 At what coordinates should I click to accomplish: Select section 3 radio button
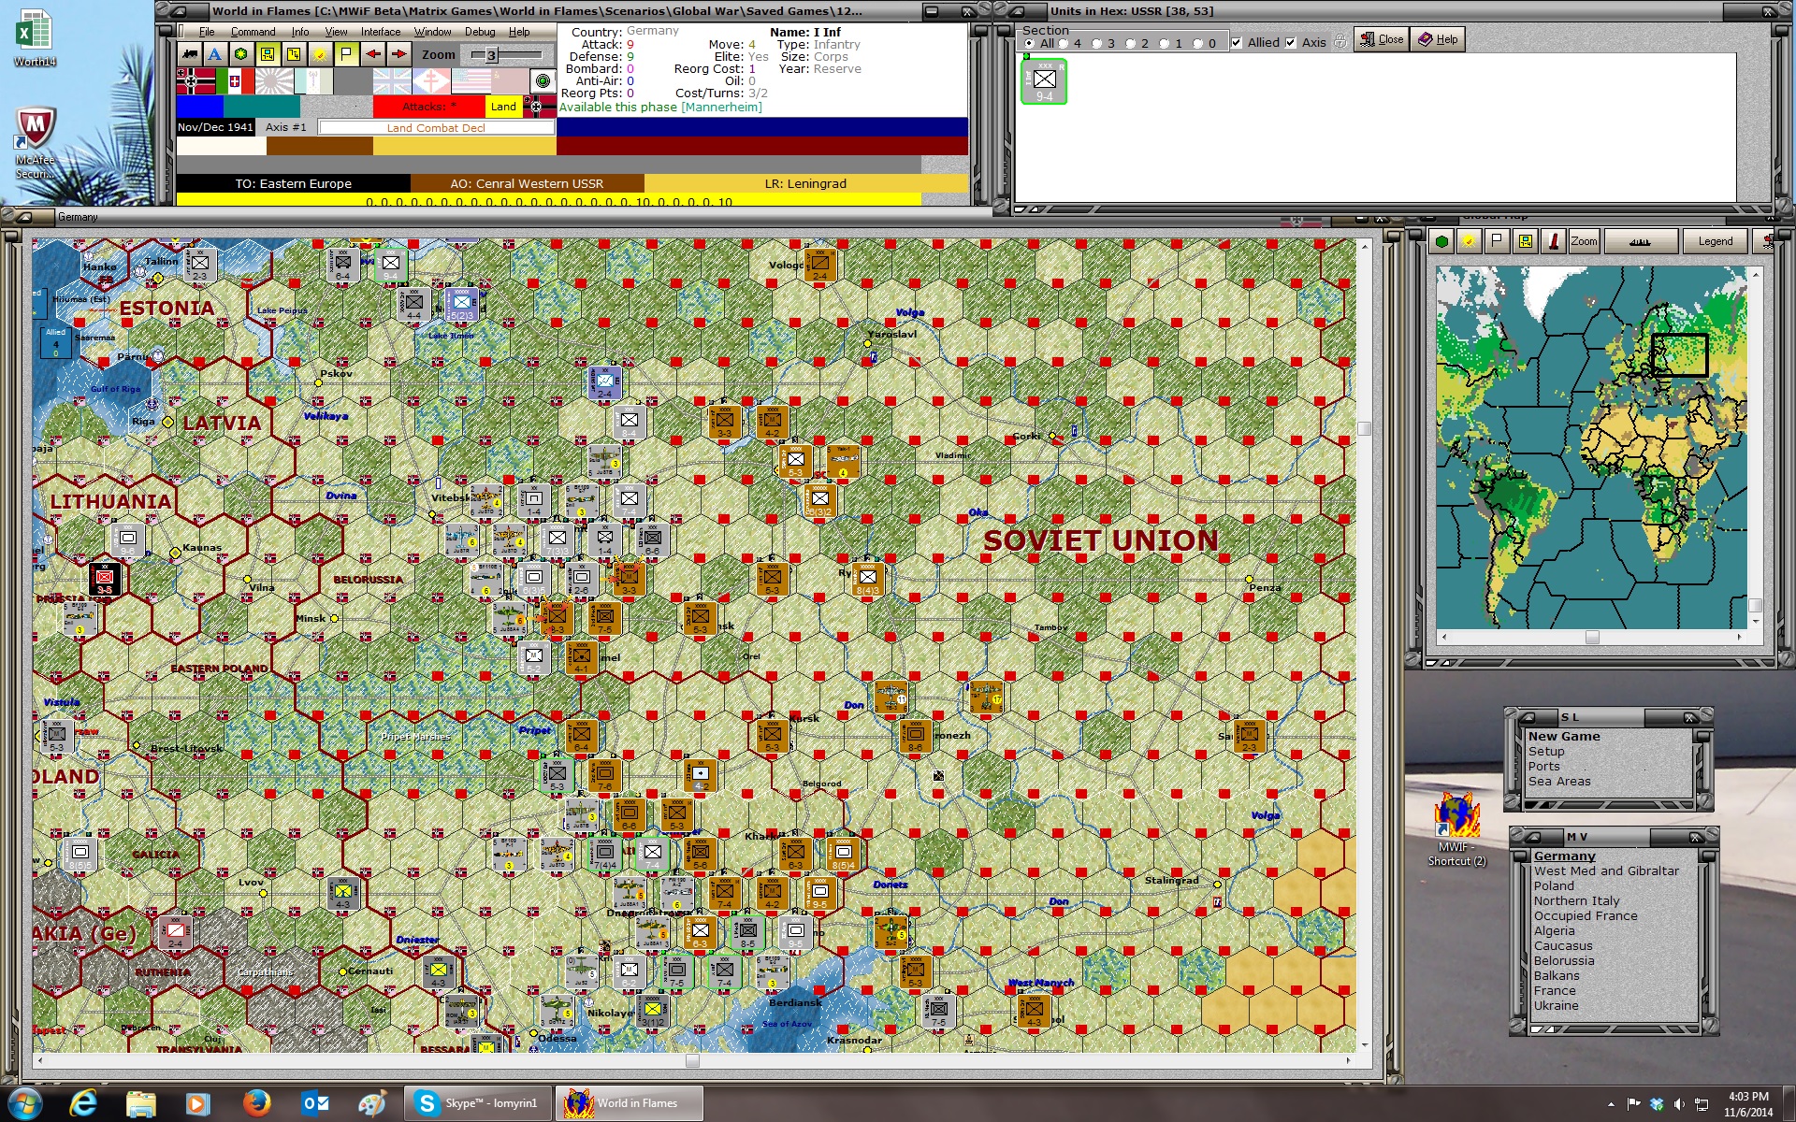click(1097, 43)
